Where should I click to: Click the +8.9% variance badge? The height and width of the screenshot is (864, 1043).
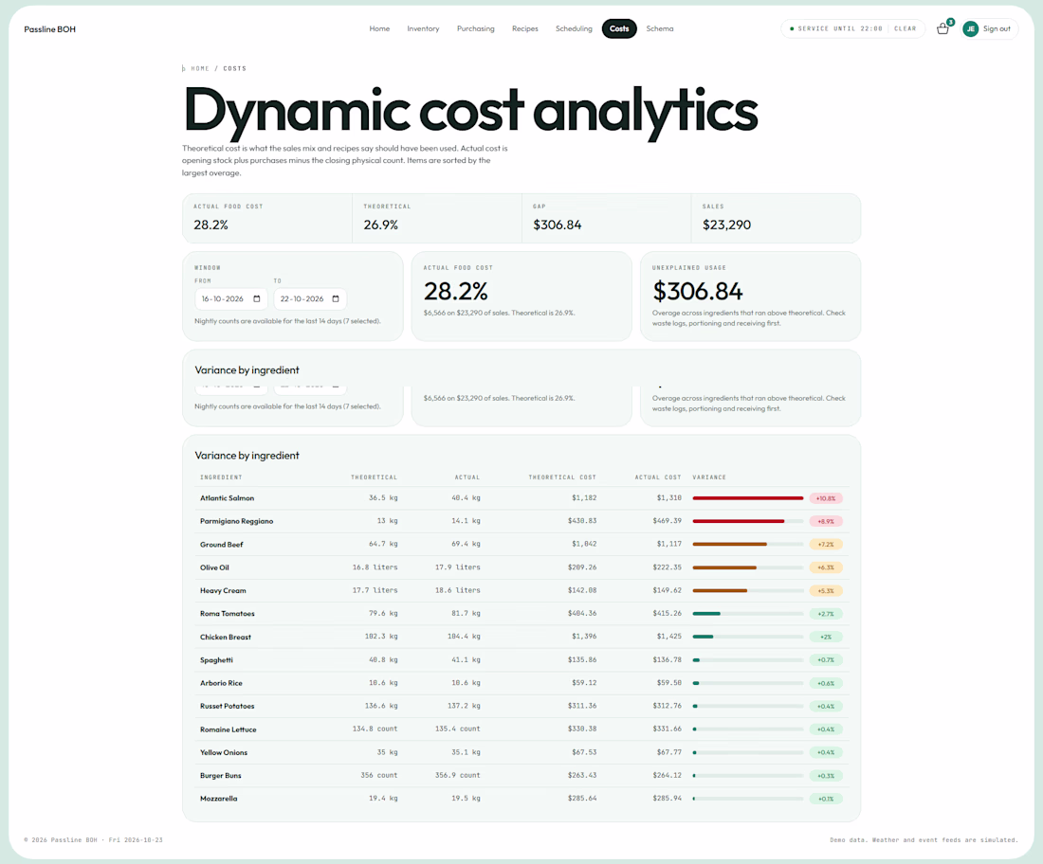point(826,521)
